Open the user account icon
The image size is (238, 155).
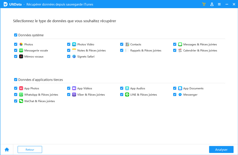click(212, 4)
